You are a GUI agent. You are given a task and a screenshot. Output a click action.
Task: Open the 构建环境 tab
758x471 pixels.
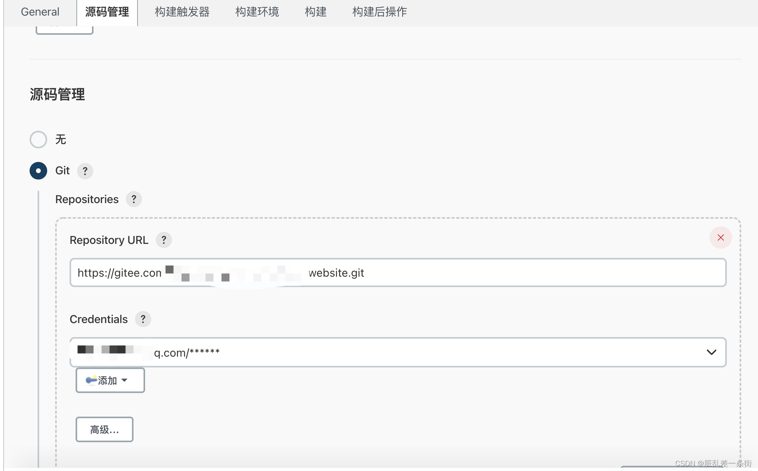pyautogui.click(x=257, y=12)
